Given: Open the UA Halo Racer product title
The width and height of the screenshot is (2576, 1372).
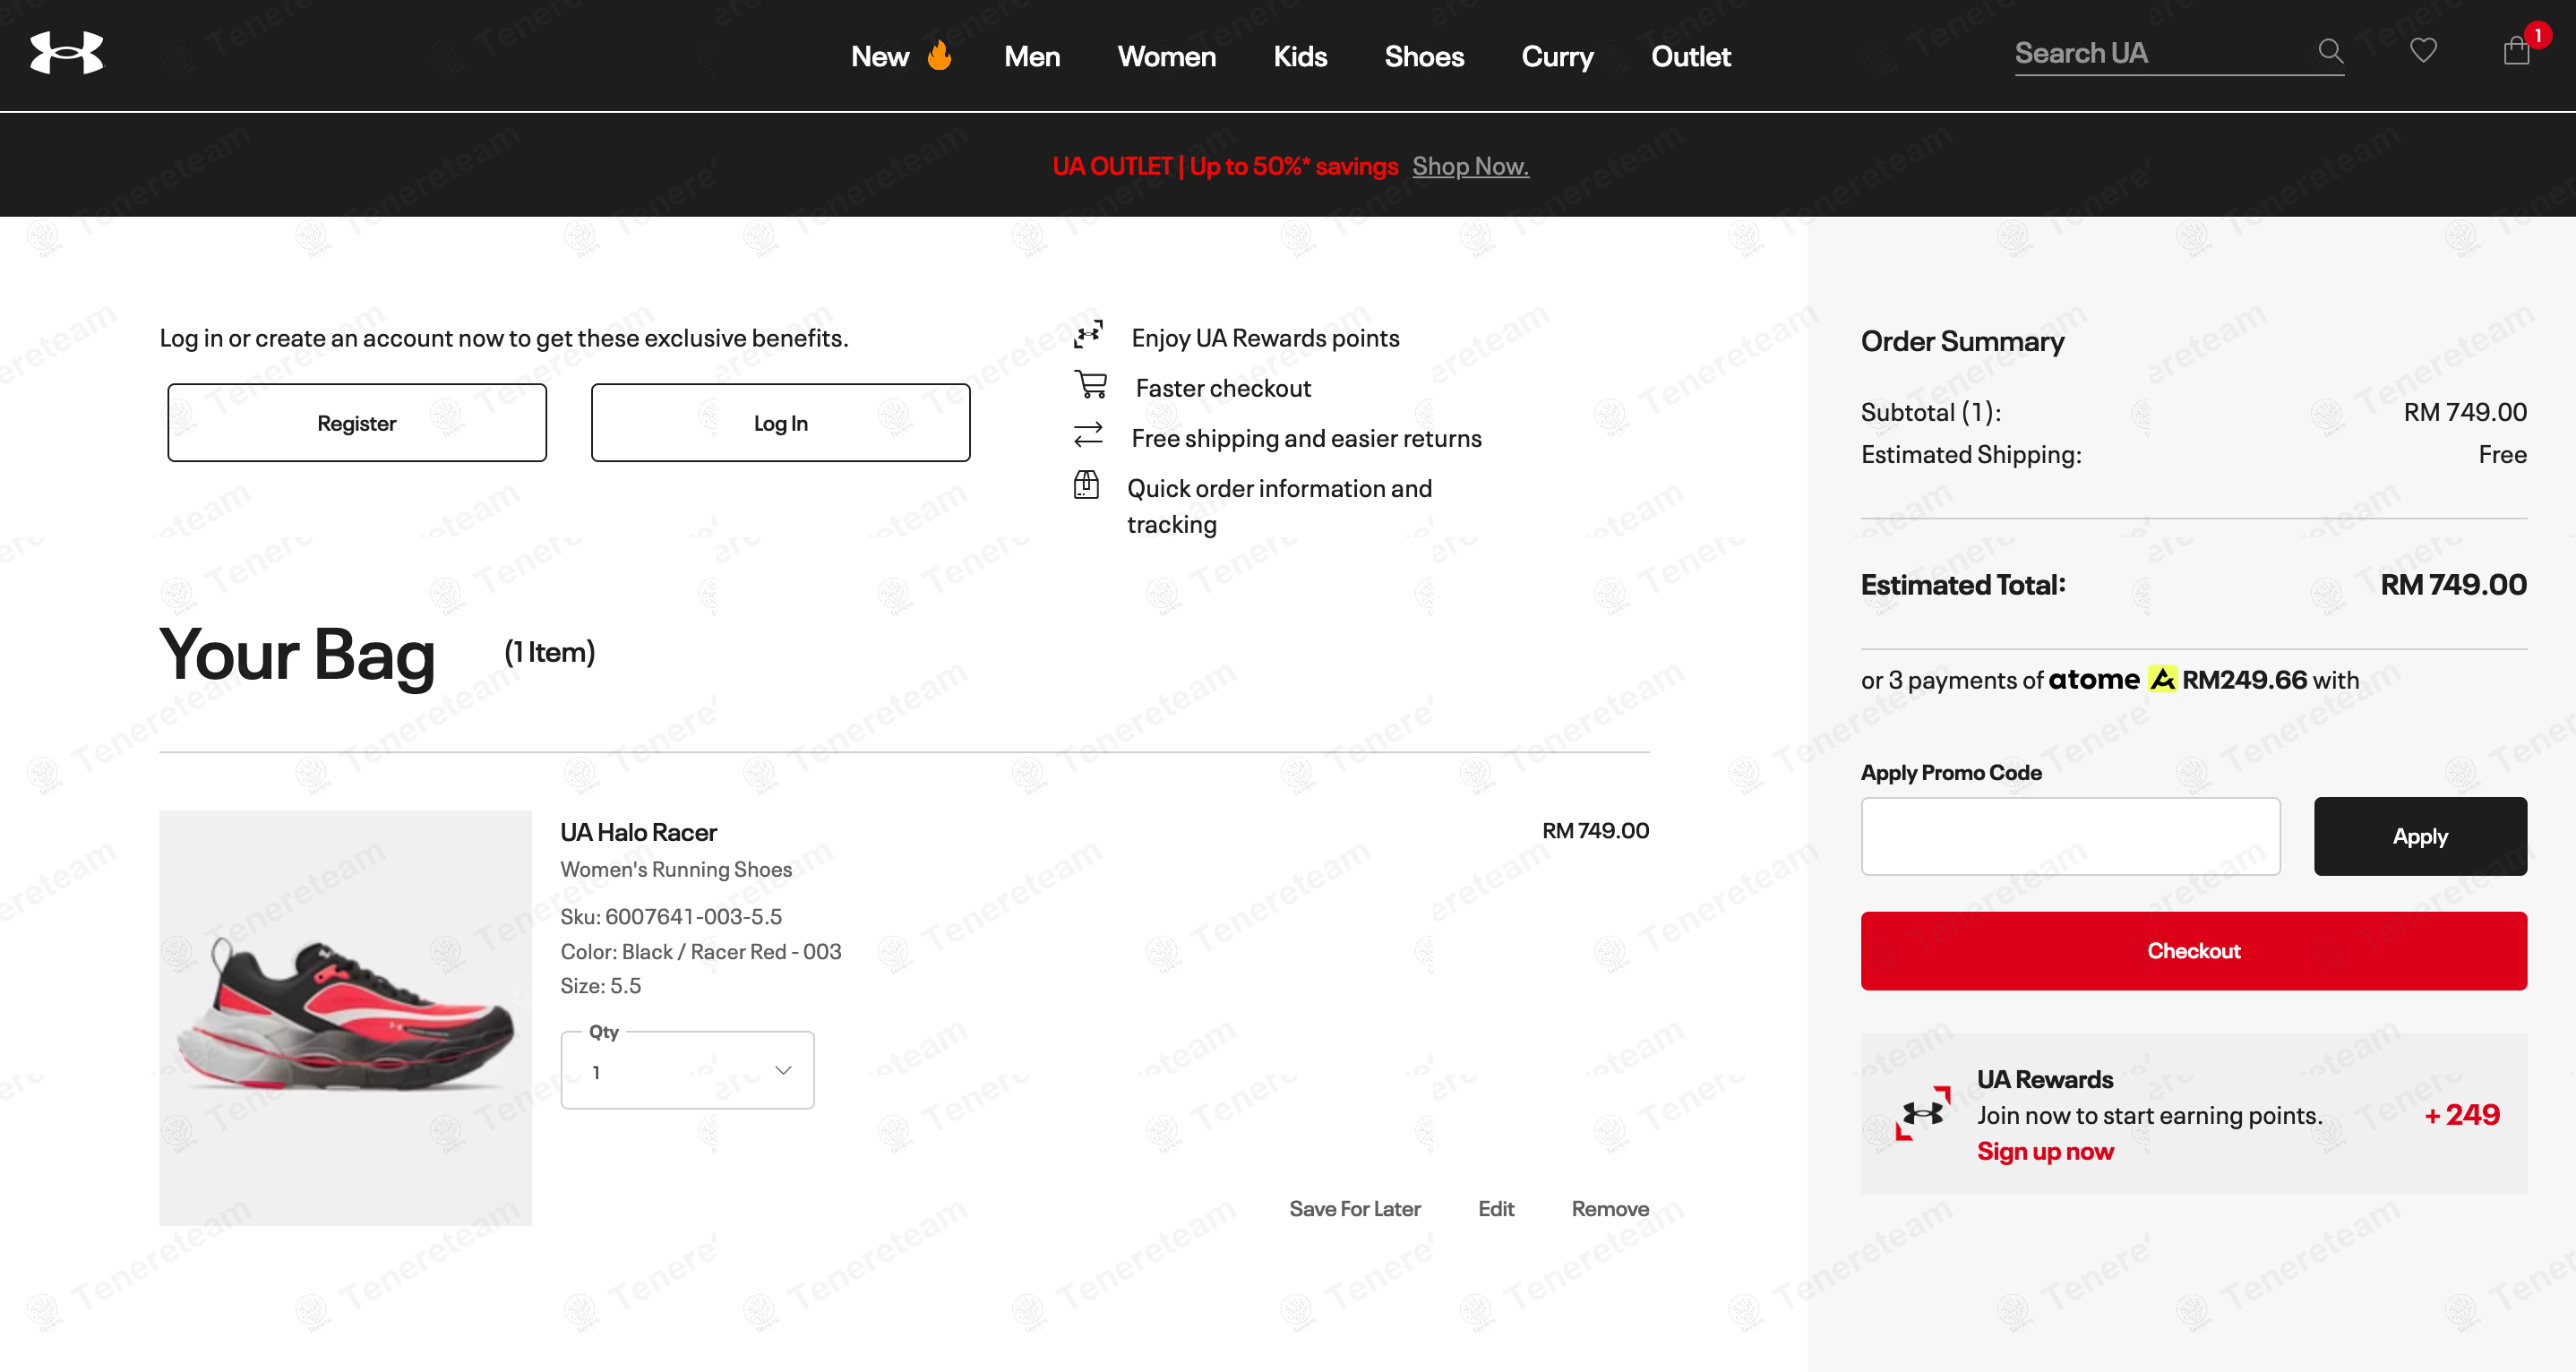Looking at the screenshot, I should pyautogui.click(x=638, y=832).
